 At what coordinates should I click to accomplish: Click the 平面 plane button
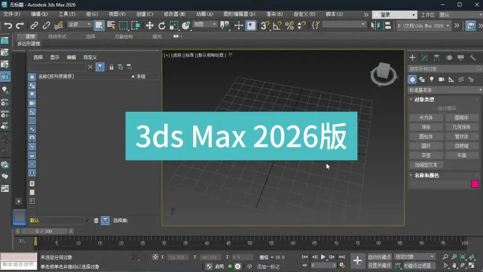tap(462, 156)
